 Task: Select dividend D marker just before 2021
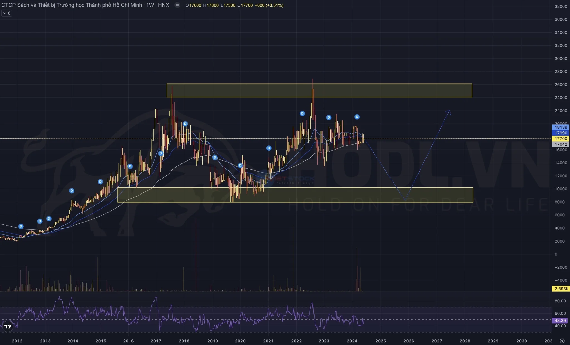point(269,148)
